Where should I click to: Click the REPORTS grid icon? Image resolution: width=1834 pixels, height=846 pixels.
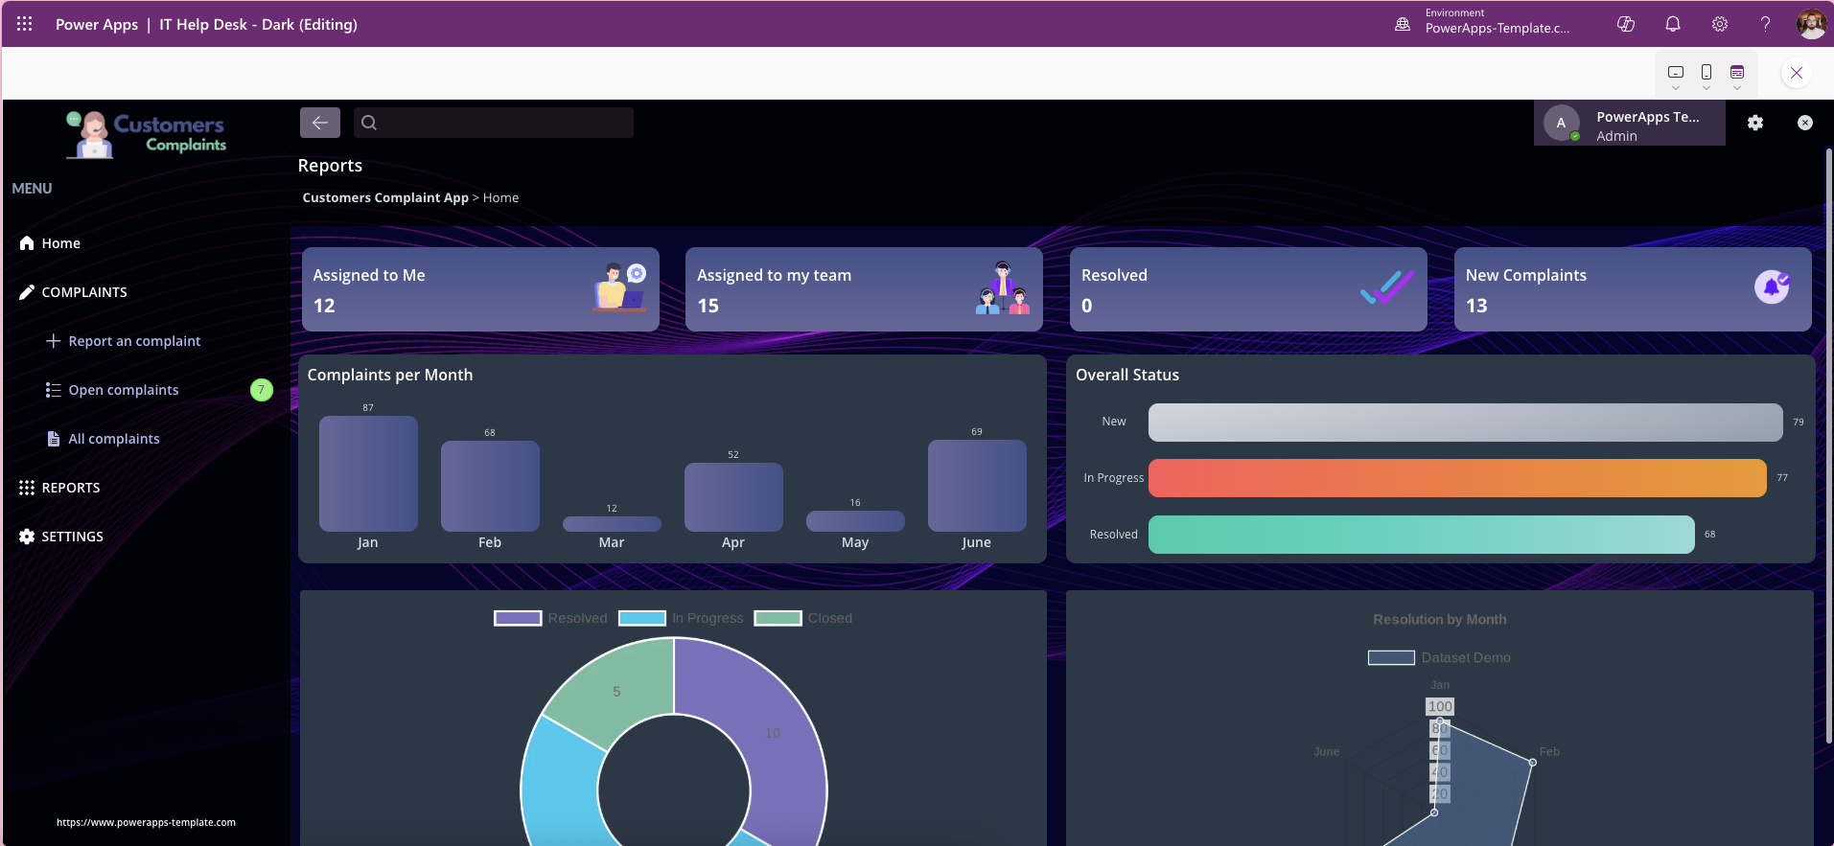(27, 488)
